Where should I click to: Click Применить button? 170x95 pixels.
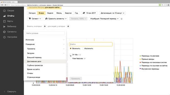click(75, 79)
